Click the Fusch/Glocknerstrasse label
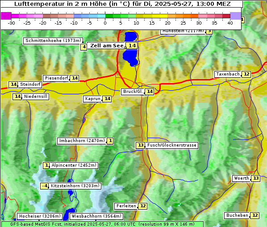 [172, 145]
